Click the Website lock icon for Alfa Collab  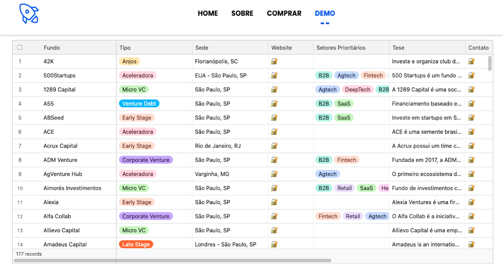(274, 216)
